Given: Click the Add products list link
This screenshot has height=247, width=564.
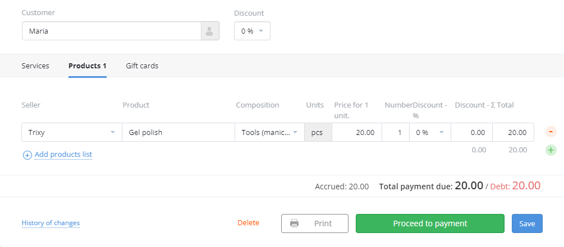Looking at the screenshot, I should [x=63, y=155].
